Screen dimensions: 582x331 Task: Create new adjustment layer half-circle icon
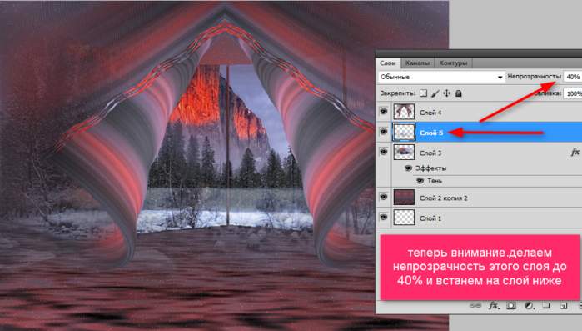point(529,306)
